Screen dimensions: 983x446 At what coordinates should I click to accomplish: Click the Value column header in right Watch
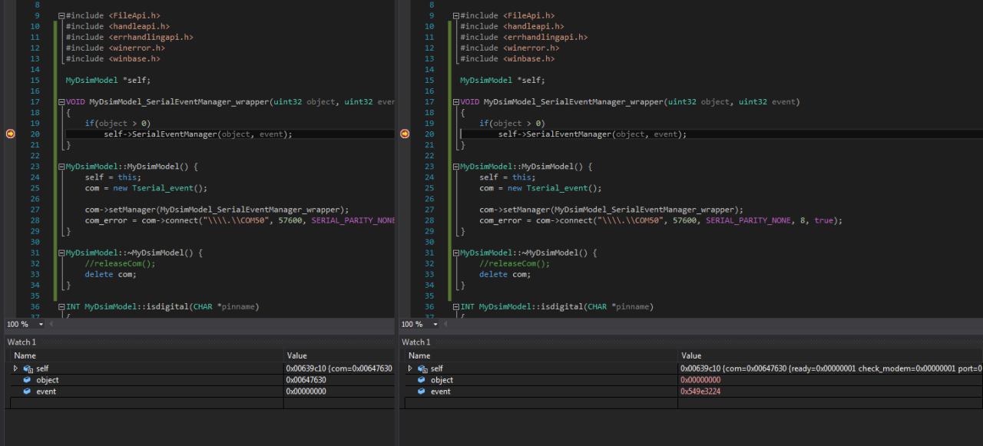pos(691,355)
